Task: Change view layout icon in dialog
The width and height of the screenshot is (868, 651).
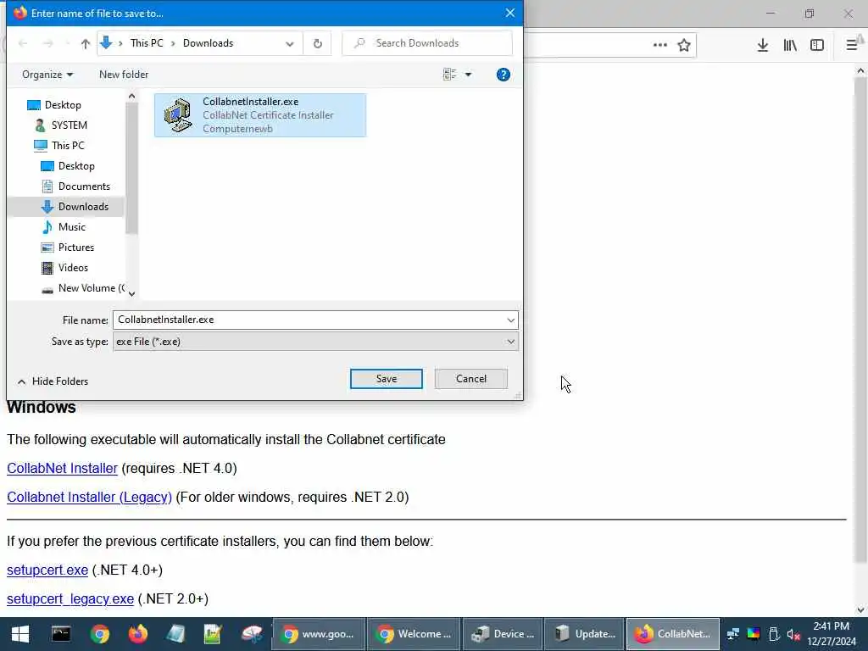Action: coord(449,75)
